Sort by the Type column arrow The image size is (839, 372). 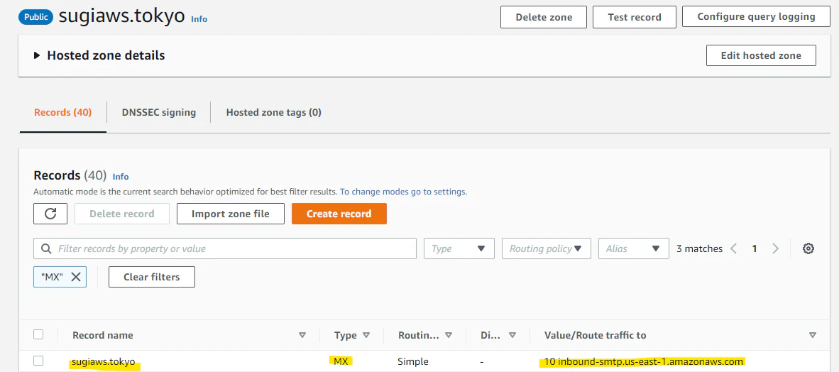366,335
